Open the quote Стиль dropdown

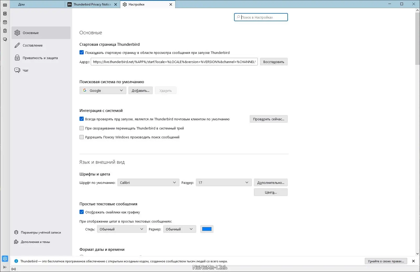[x=122, y=229]
